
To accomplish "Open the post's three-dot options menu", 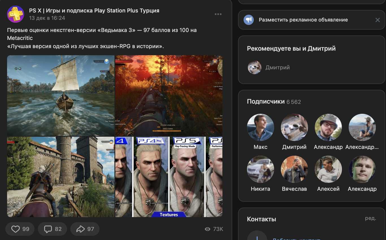I will [x=218, y=14].
